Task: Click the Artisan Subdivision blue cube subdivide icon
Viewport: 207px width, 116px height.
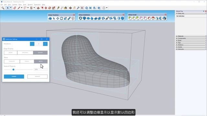Action: 84,18
